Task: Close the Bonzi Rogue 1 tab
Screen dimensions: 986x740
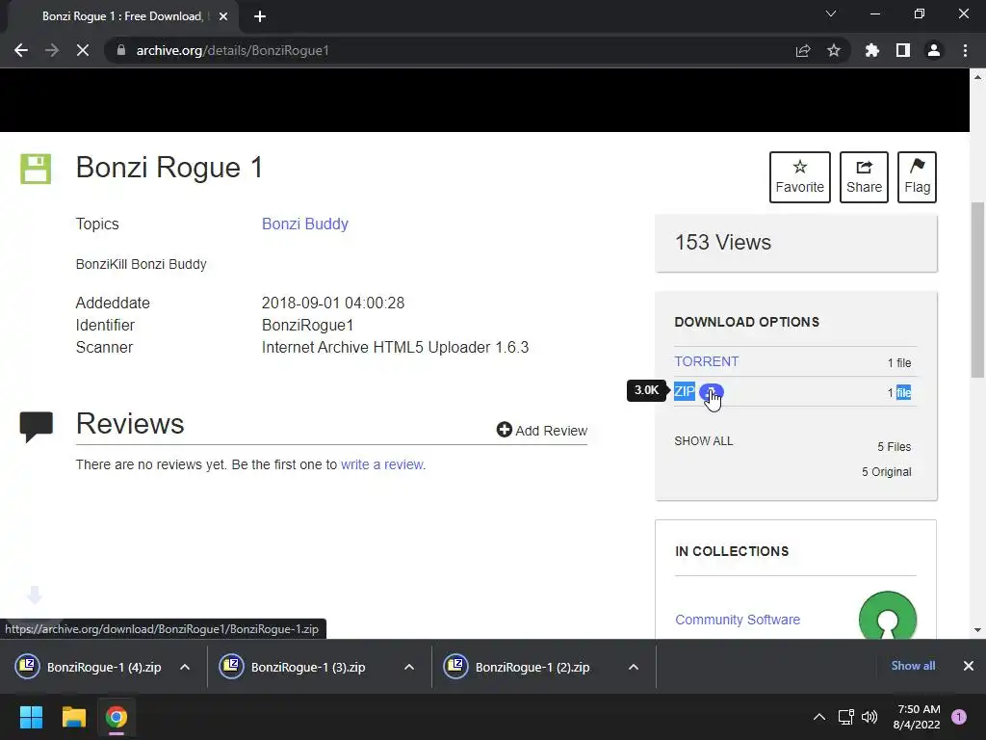Action: pyautogui.click(x=223, y=16)
